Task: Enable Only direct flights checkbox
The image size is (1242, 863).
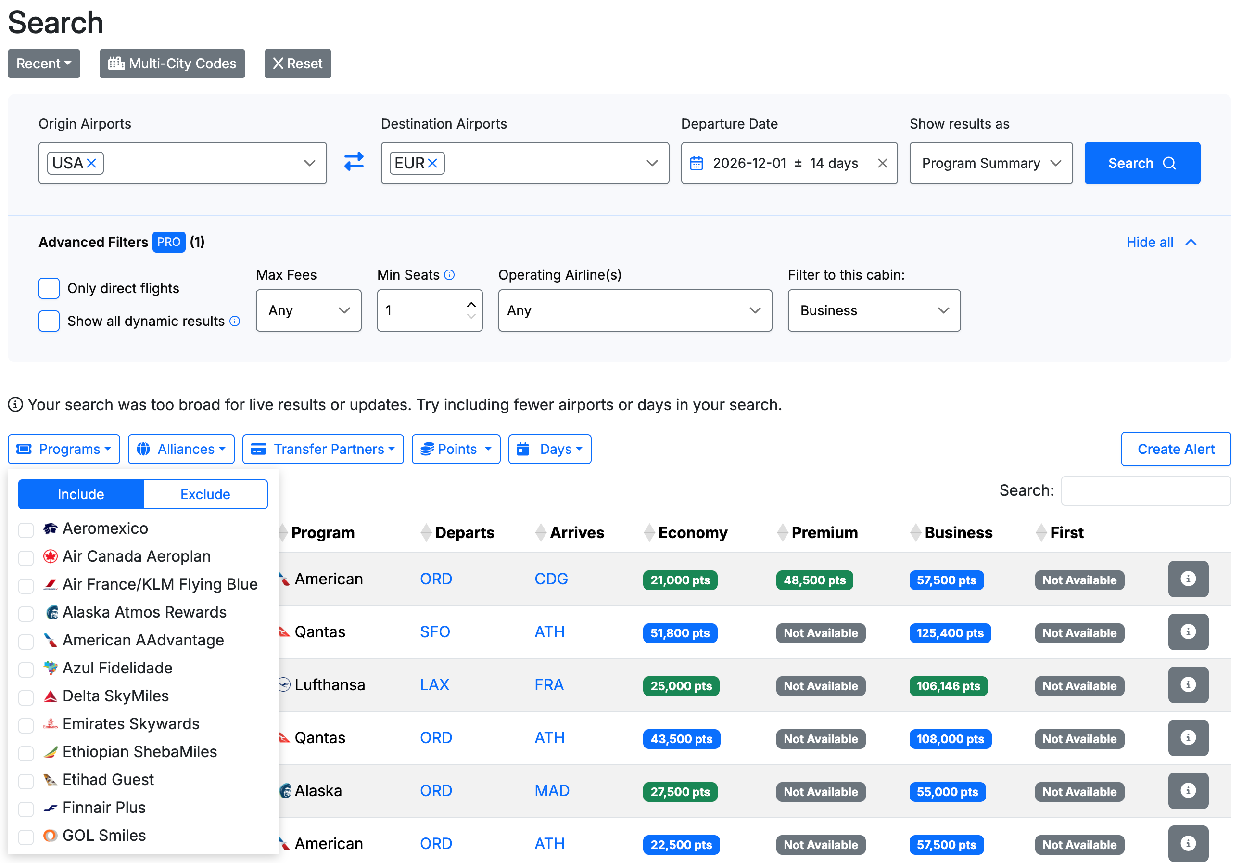Action: [49, 289]
